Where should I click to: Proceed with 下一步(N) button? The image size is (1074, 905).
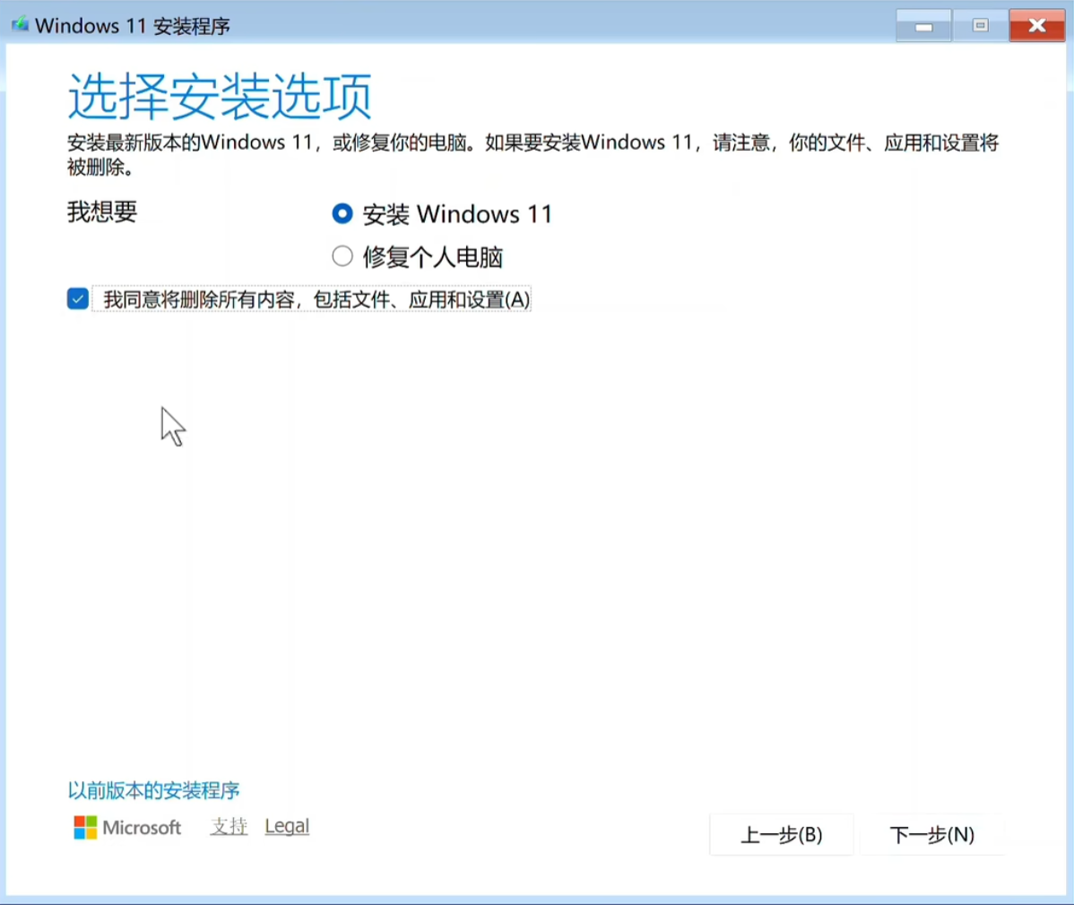coord(931,835)
